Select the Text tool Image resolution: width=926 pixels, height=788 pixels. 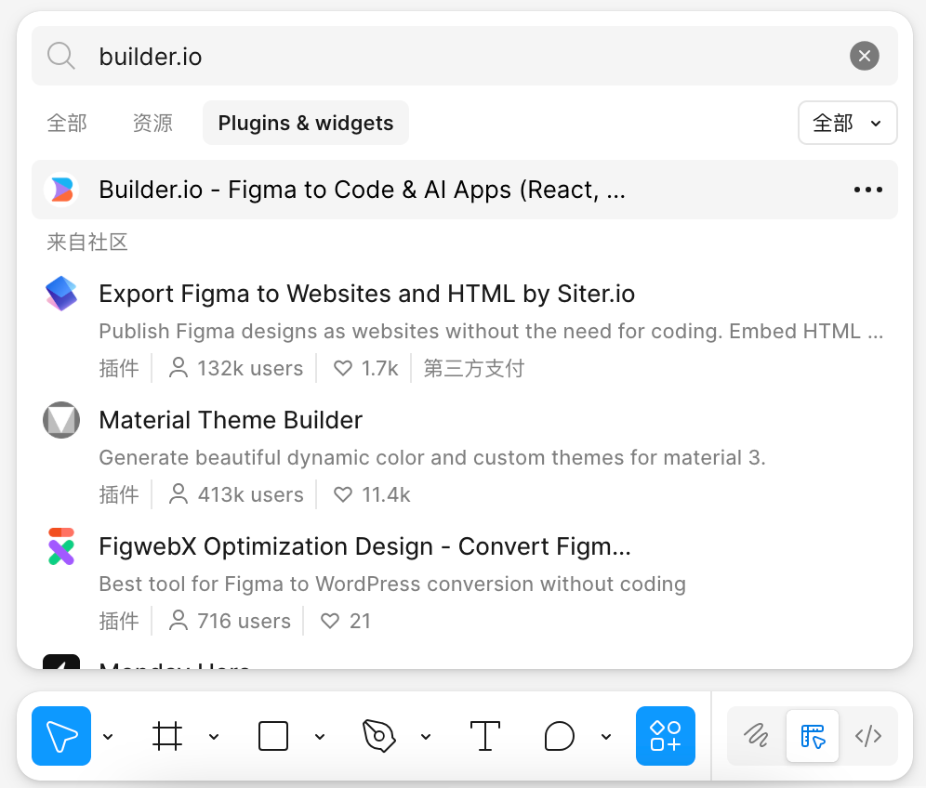click(x=485, y=736)
